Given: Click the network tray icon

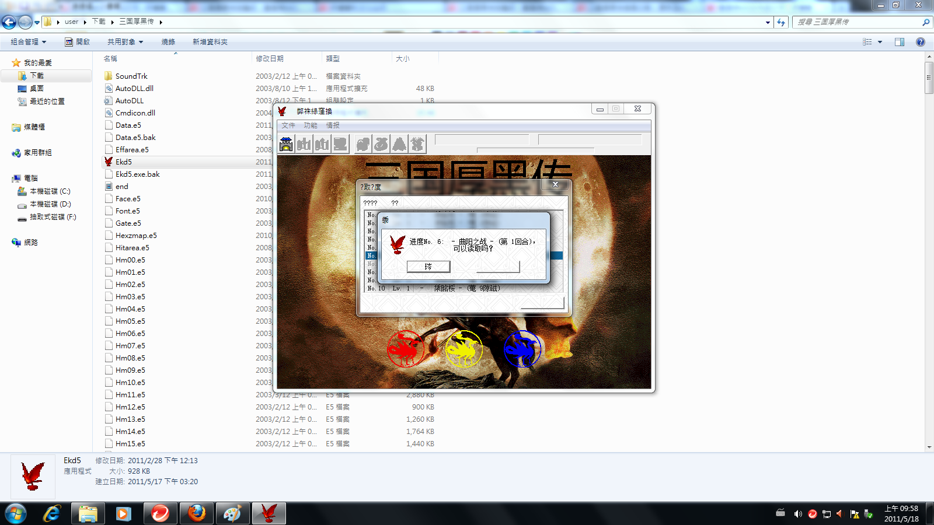Looking at the screenshot, I should tap(826, 514).
